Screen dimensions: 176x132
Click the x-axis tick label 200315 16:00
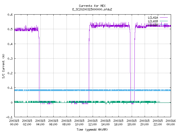point(118,122)
